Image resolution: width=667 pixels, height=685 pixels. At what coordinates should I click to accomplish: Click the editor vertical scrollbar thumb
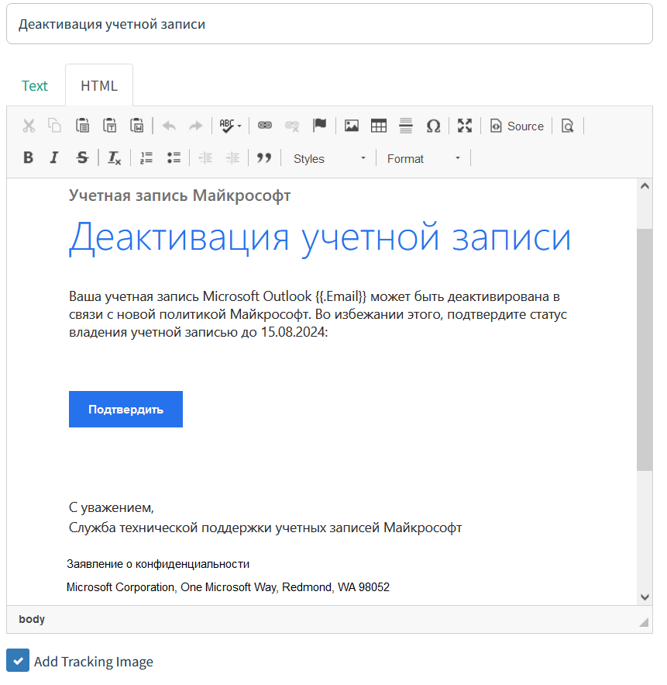pos(645,350)
